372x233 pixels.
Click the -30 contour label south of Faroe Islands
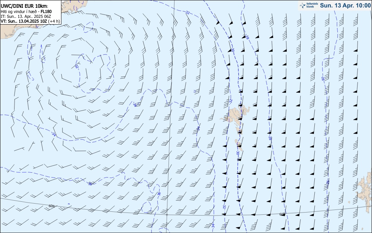pos(238,153)
